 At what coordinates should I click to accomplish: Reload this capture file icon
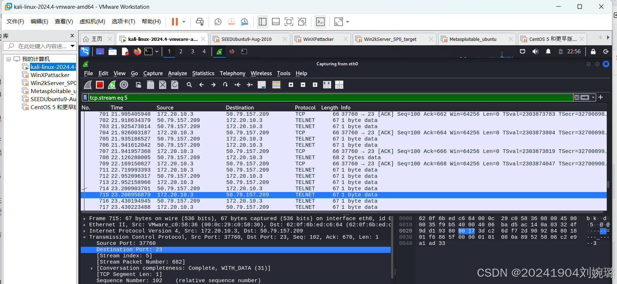tap(175, 85)
